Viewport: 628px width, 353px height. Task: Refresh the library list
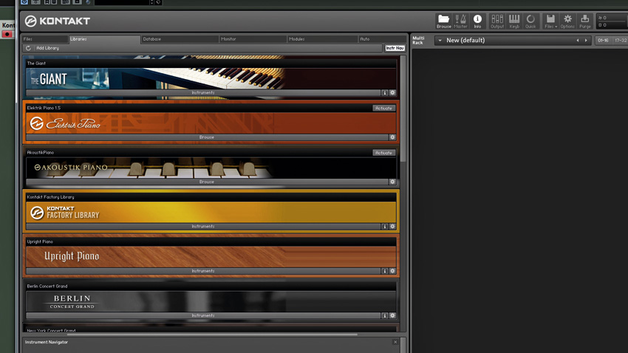coord(28,48)
